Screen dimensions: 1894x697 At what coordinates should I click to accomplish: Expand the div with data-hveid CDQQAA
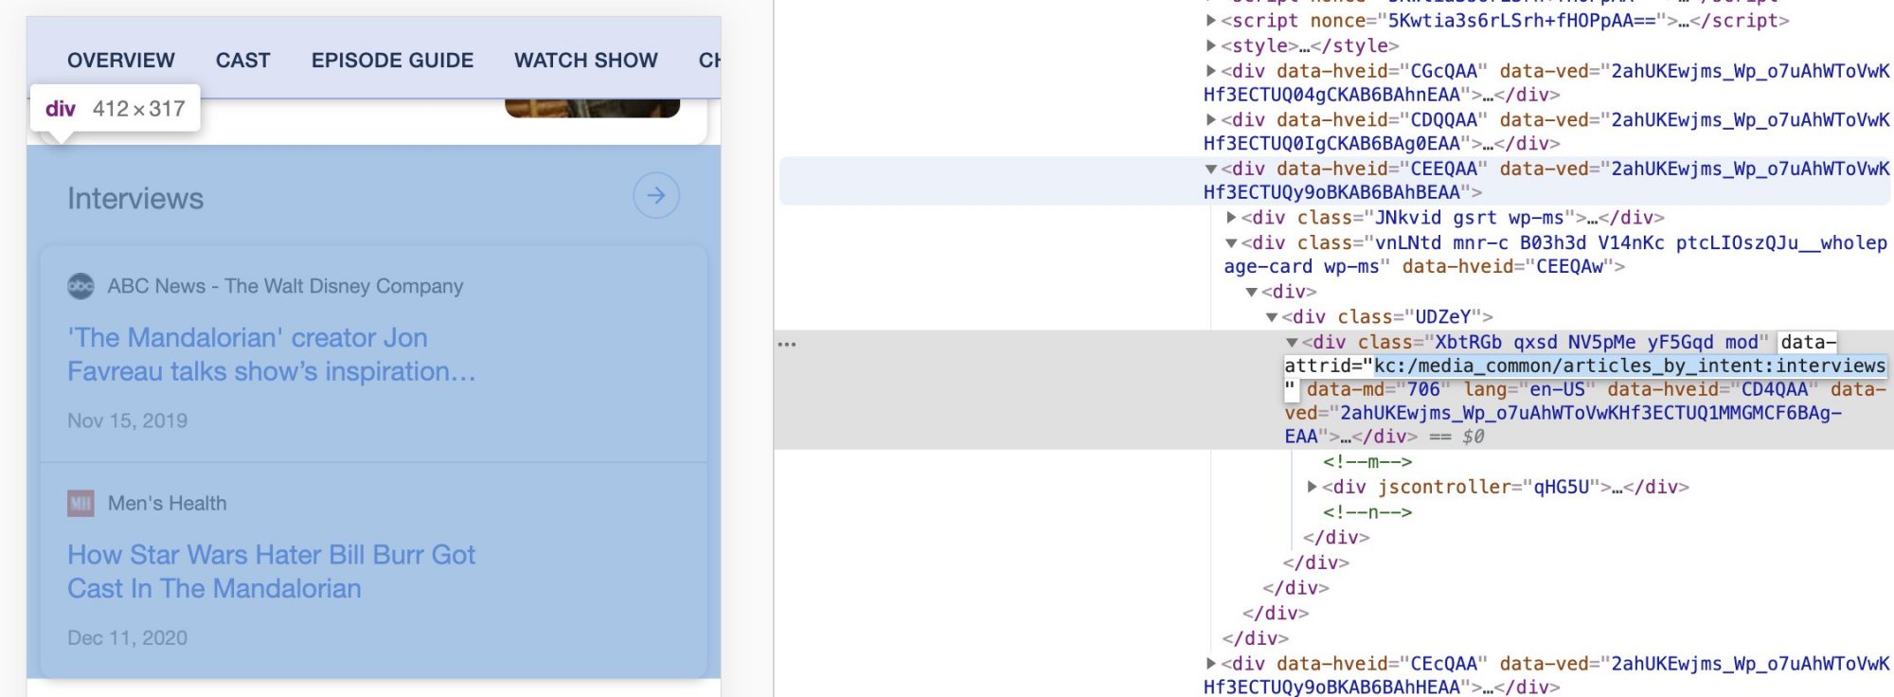pyautogui.click(x=1210, y=119)
